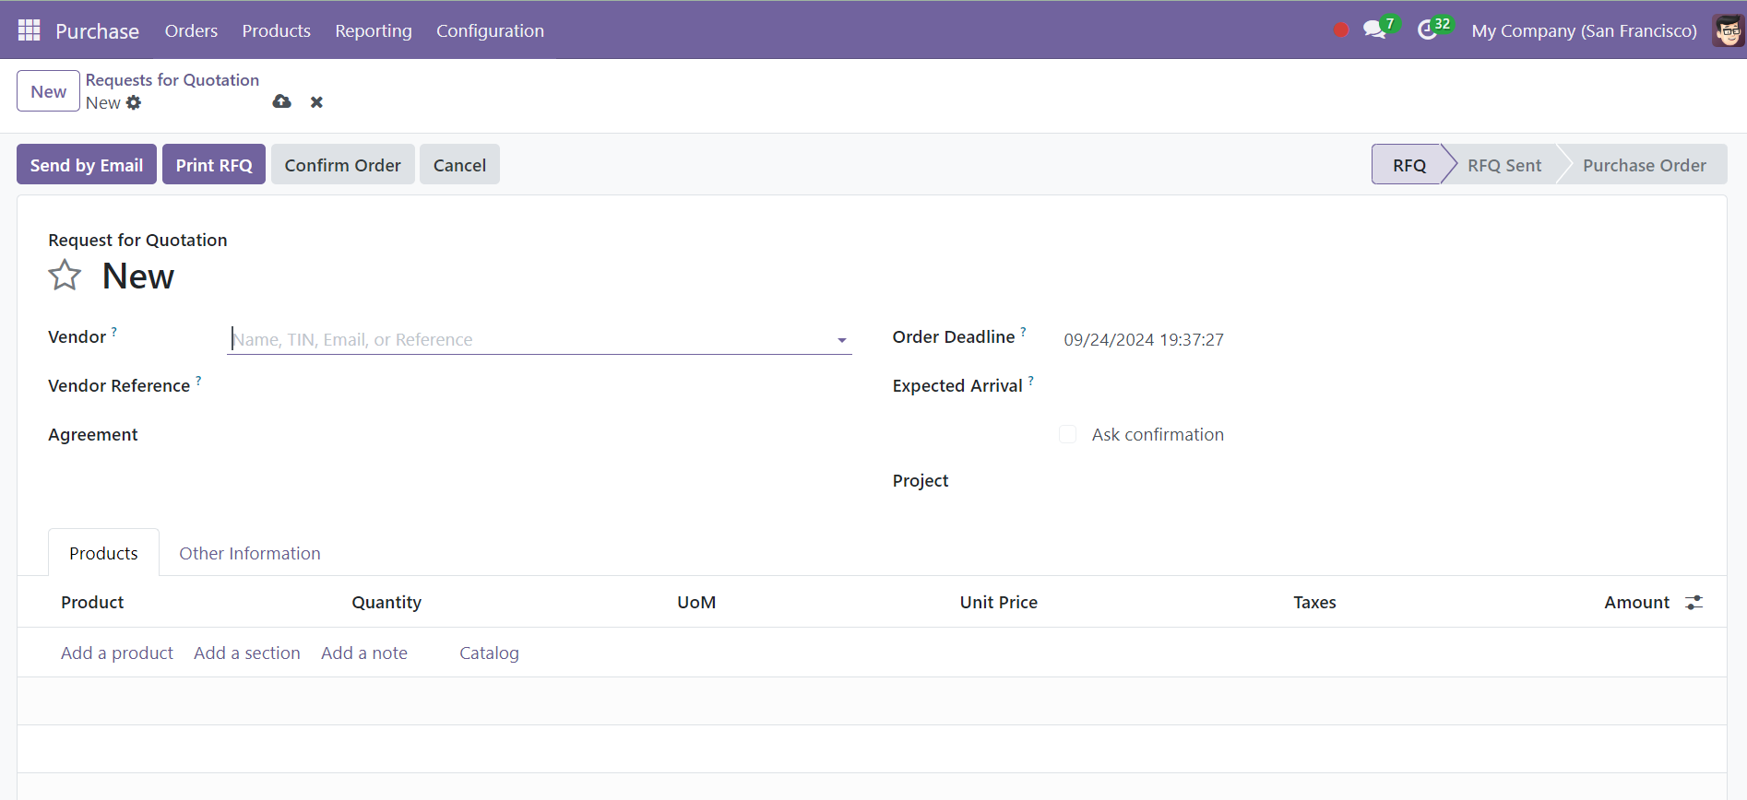
Task: Open the conversations chat icon
Action: 1374,30
